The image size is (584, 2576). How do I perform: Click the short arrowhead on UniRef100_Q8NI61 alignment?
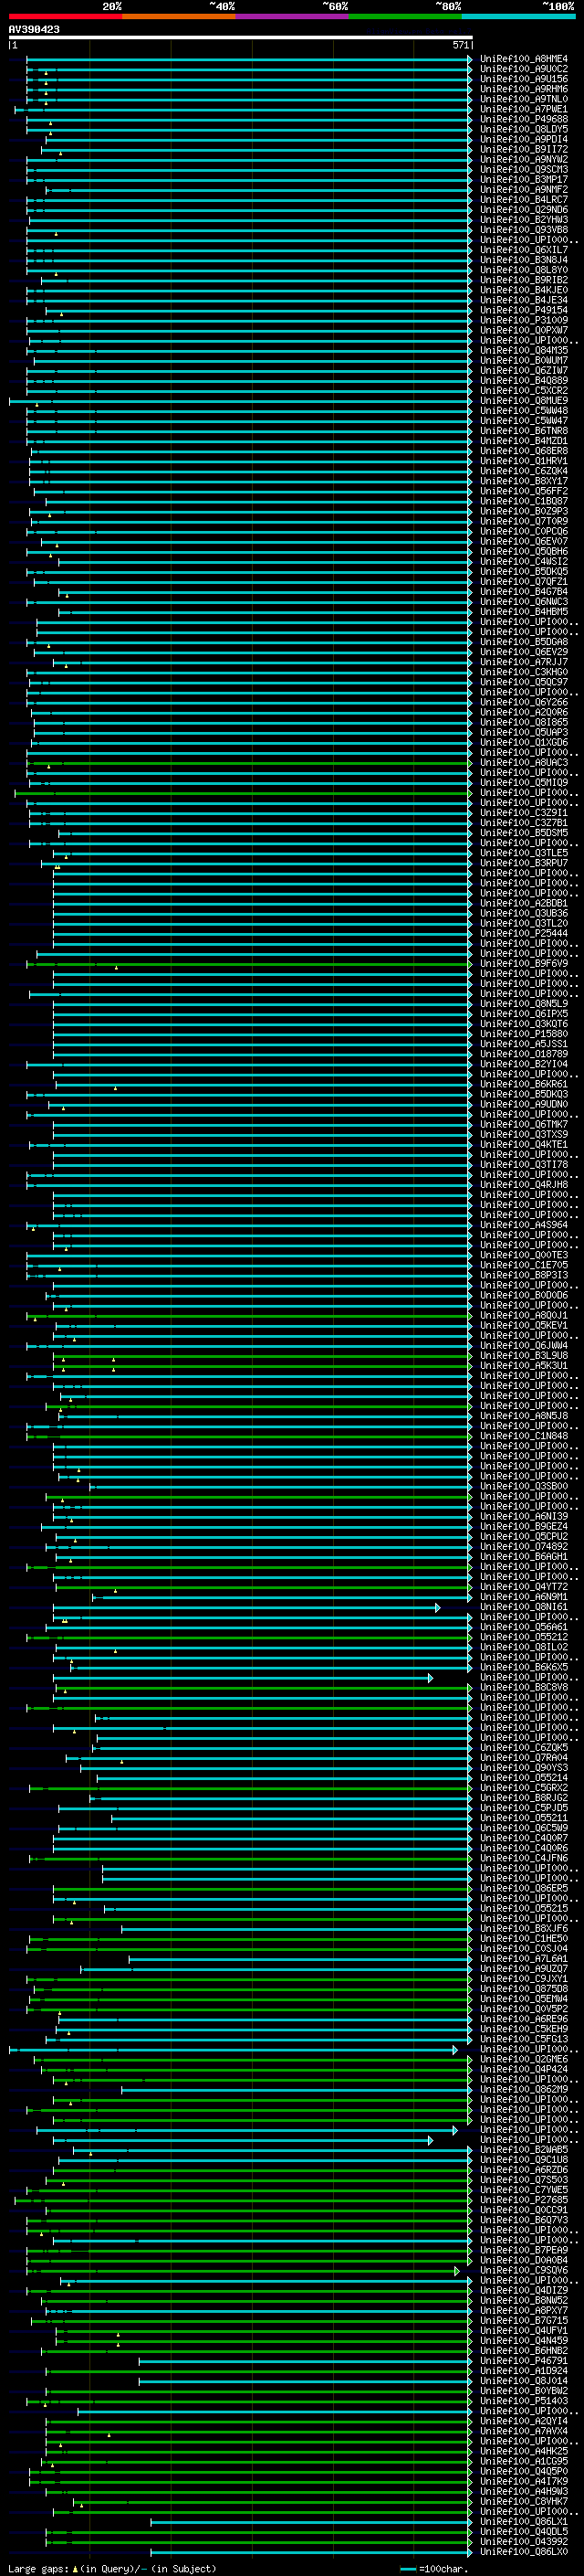click(x=437, y=1607)
